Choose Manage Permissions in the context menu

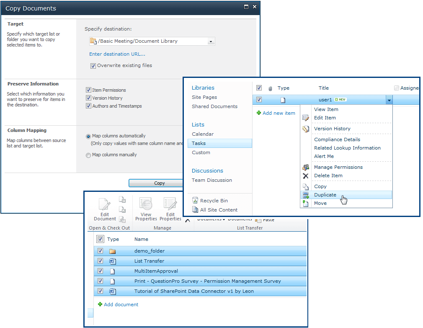pyautogui.click(x=338, y=167)
